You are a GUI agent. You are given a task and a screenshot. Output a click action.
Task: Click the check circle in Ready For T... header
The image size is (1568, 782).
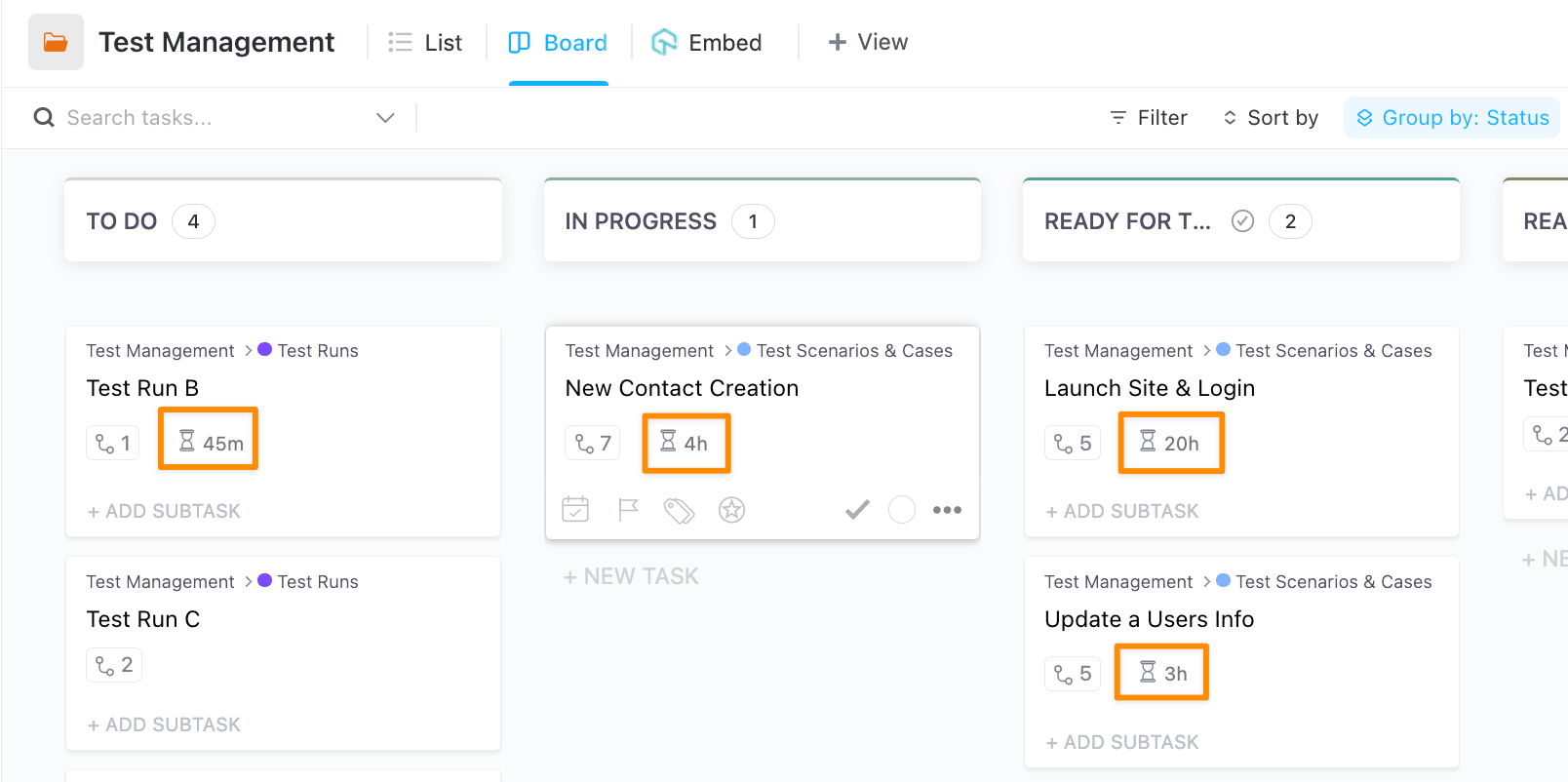tap(1242, 221)
